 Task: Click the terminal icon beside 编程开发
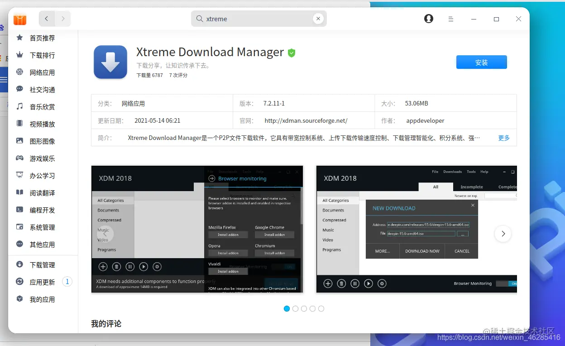tap(19, 210)
